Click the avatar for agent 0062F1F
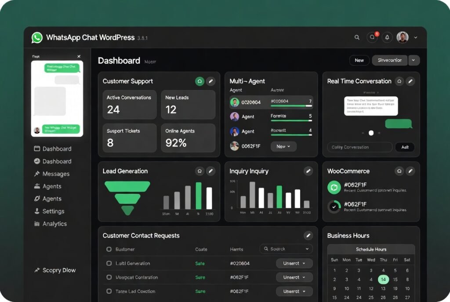The width and height of the screenshot is (450, 302). click(235, 146)
